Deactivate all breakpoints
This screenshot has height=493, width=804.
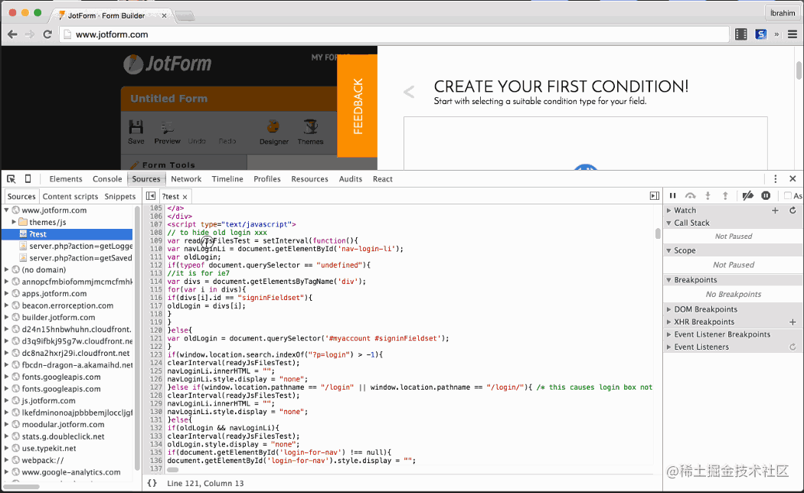(x=748, y=195)
